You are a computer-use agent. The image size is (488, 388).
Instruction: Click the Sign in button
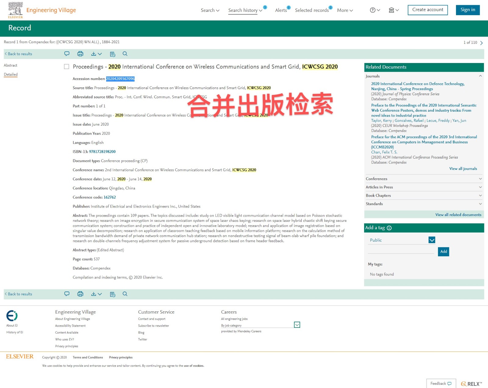click(468, 10)
